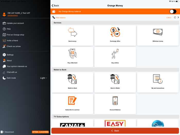
Task: Click the account name OM UAT SUBS_2 Test UAT
Action: (x=19, y=13)
